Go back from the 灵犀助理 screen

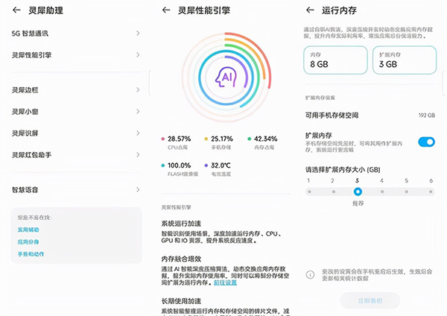pyautogui.click(x=16, y=10)
